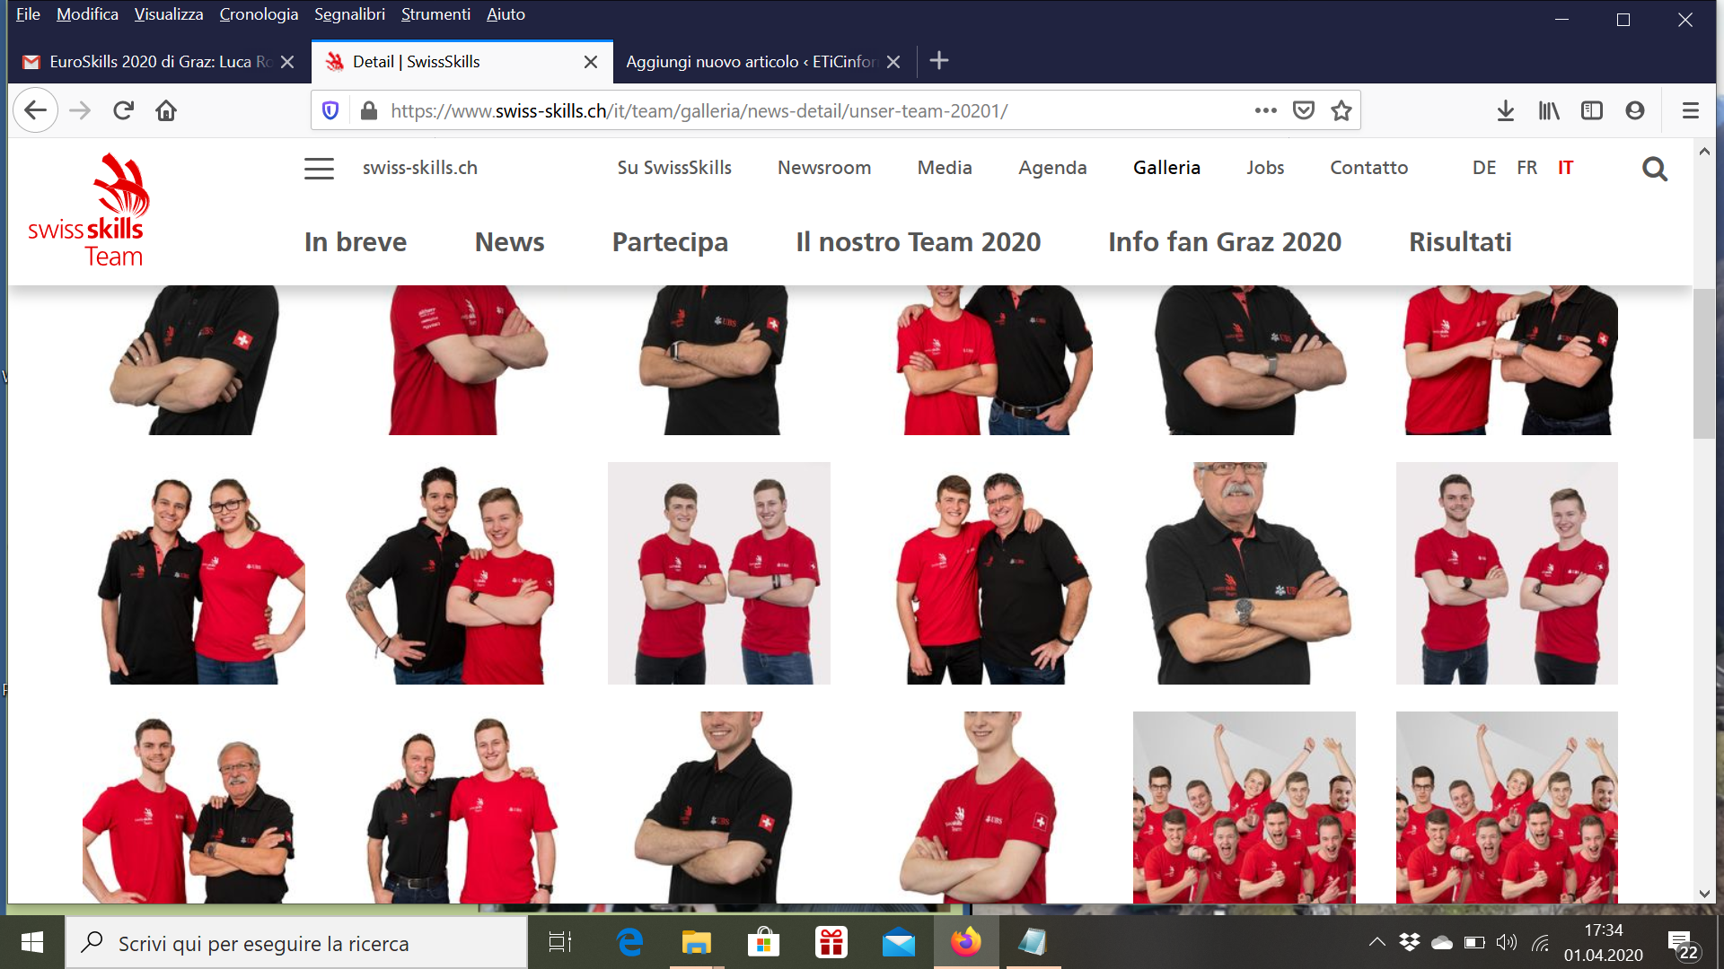
Task: Open the SwissSkills site hamburger menu
Action: click(x=319, y=169)
